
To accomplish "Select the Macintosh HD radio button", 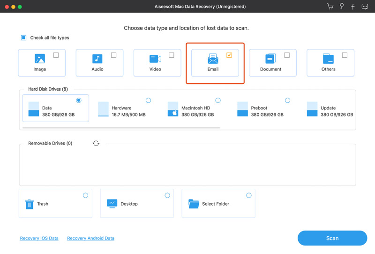I will (218, 100).
